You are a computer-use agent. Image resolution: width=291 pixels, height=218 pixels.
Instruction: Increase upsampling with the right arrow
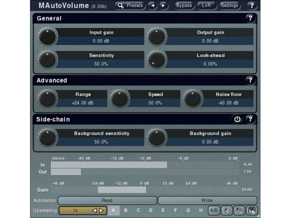click(x=101, y=210)
